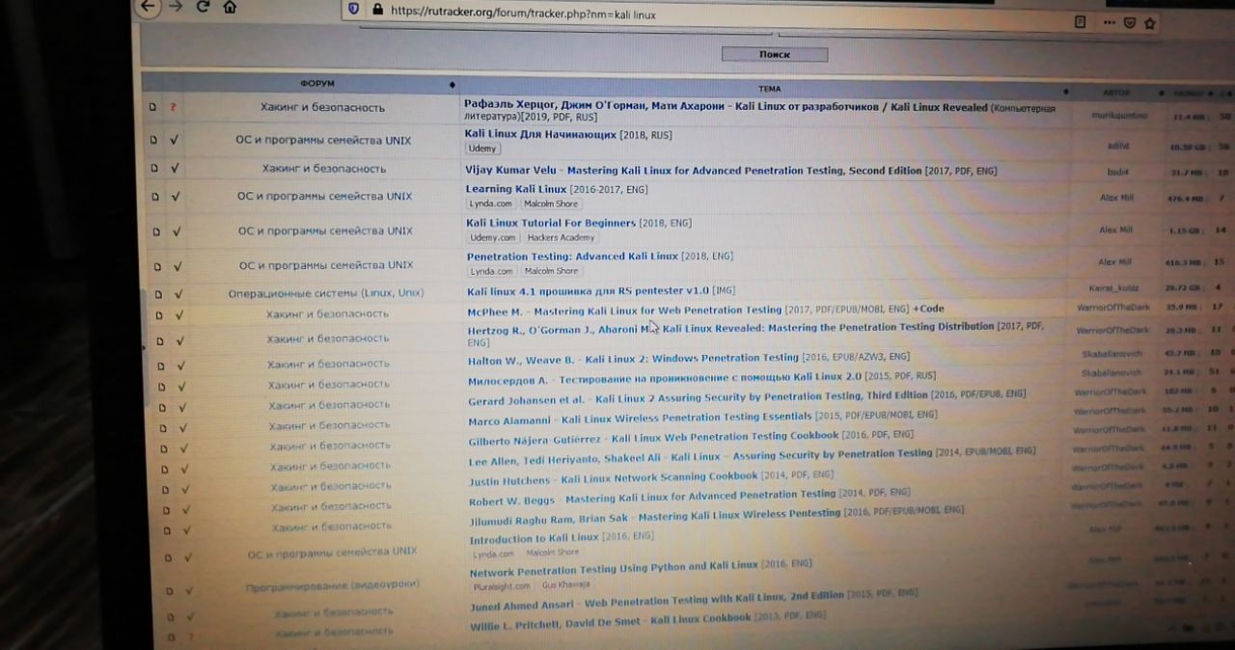1235x650 pixels.
Task: Click topic icon in Kali Linux Revealed 2019 row
Action: point(152,107)
